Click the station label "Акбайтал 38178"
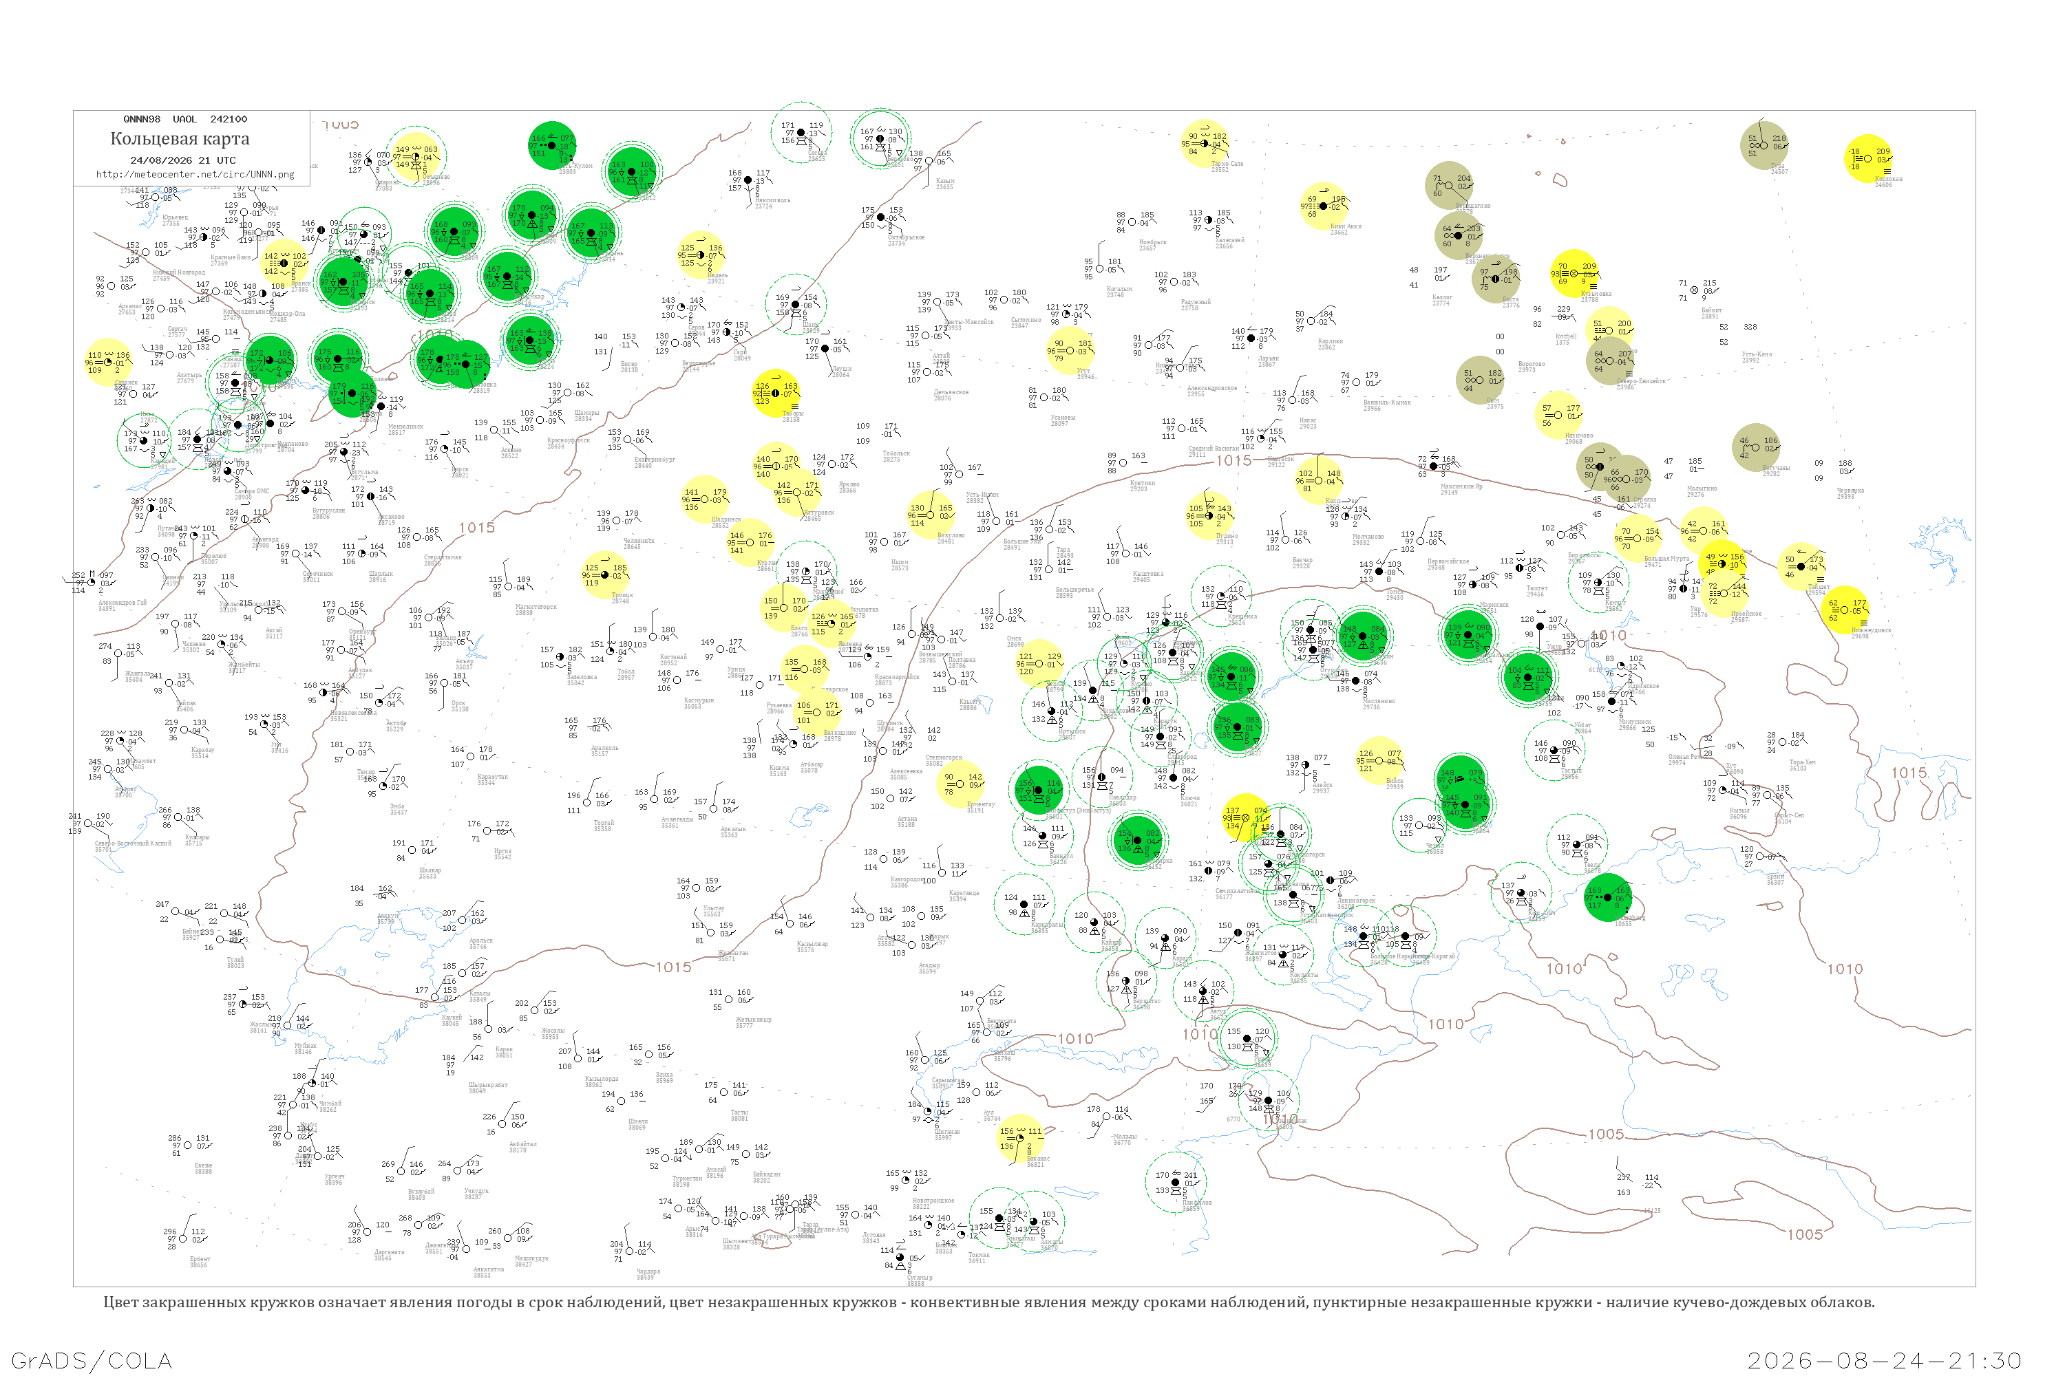 pyautogui.click(x=522, y=1147)
